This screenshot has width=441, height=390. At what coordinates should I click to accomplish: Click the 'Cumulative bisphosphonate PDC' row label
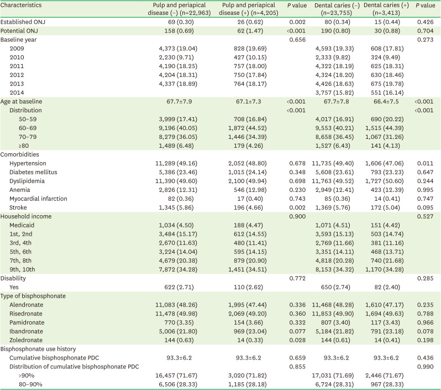pos(54,358)
